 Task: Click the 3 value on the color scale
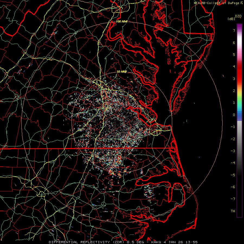coord(234,79)
